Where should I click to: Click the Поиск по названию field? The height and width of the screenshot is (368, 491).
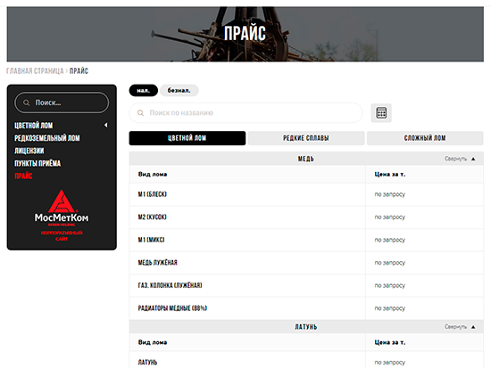[245, 113]
